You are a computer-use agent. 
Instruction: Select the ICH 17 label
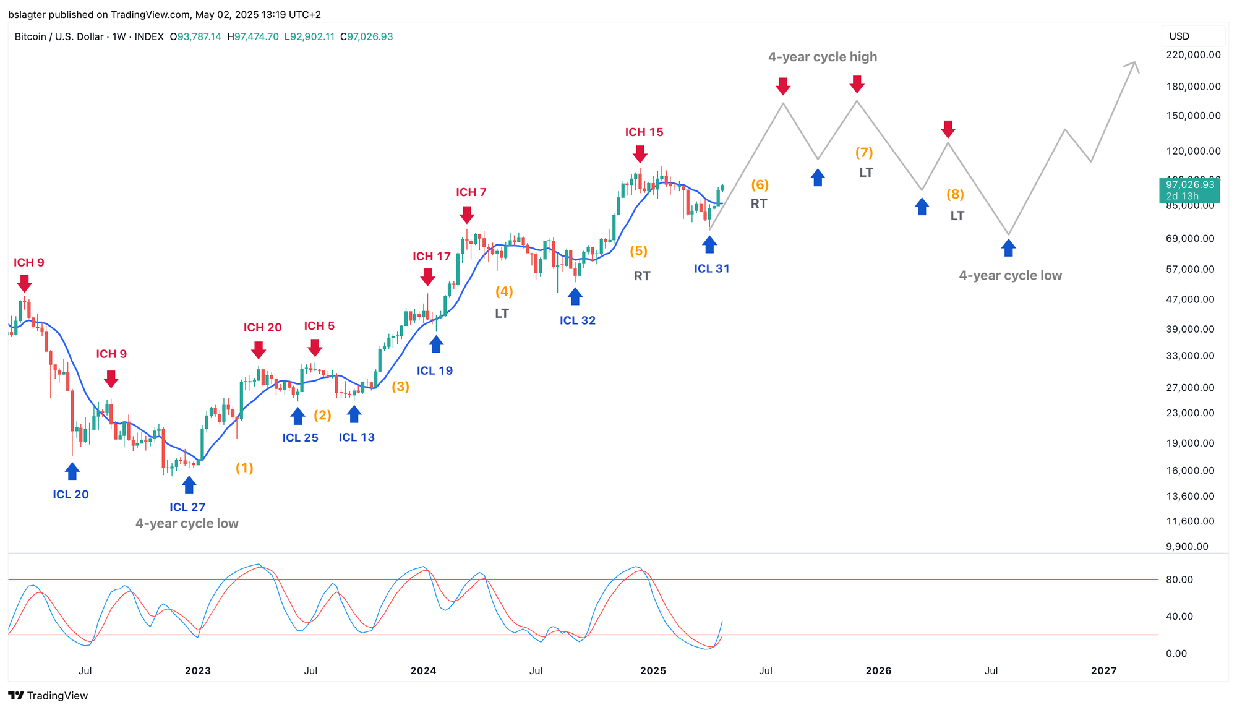click(x=432, y=256)
